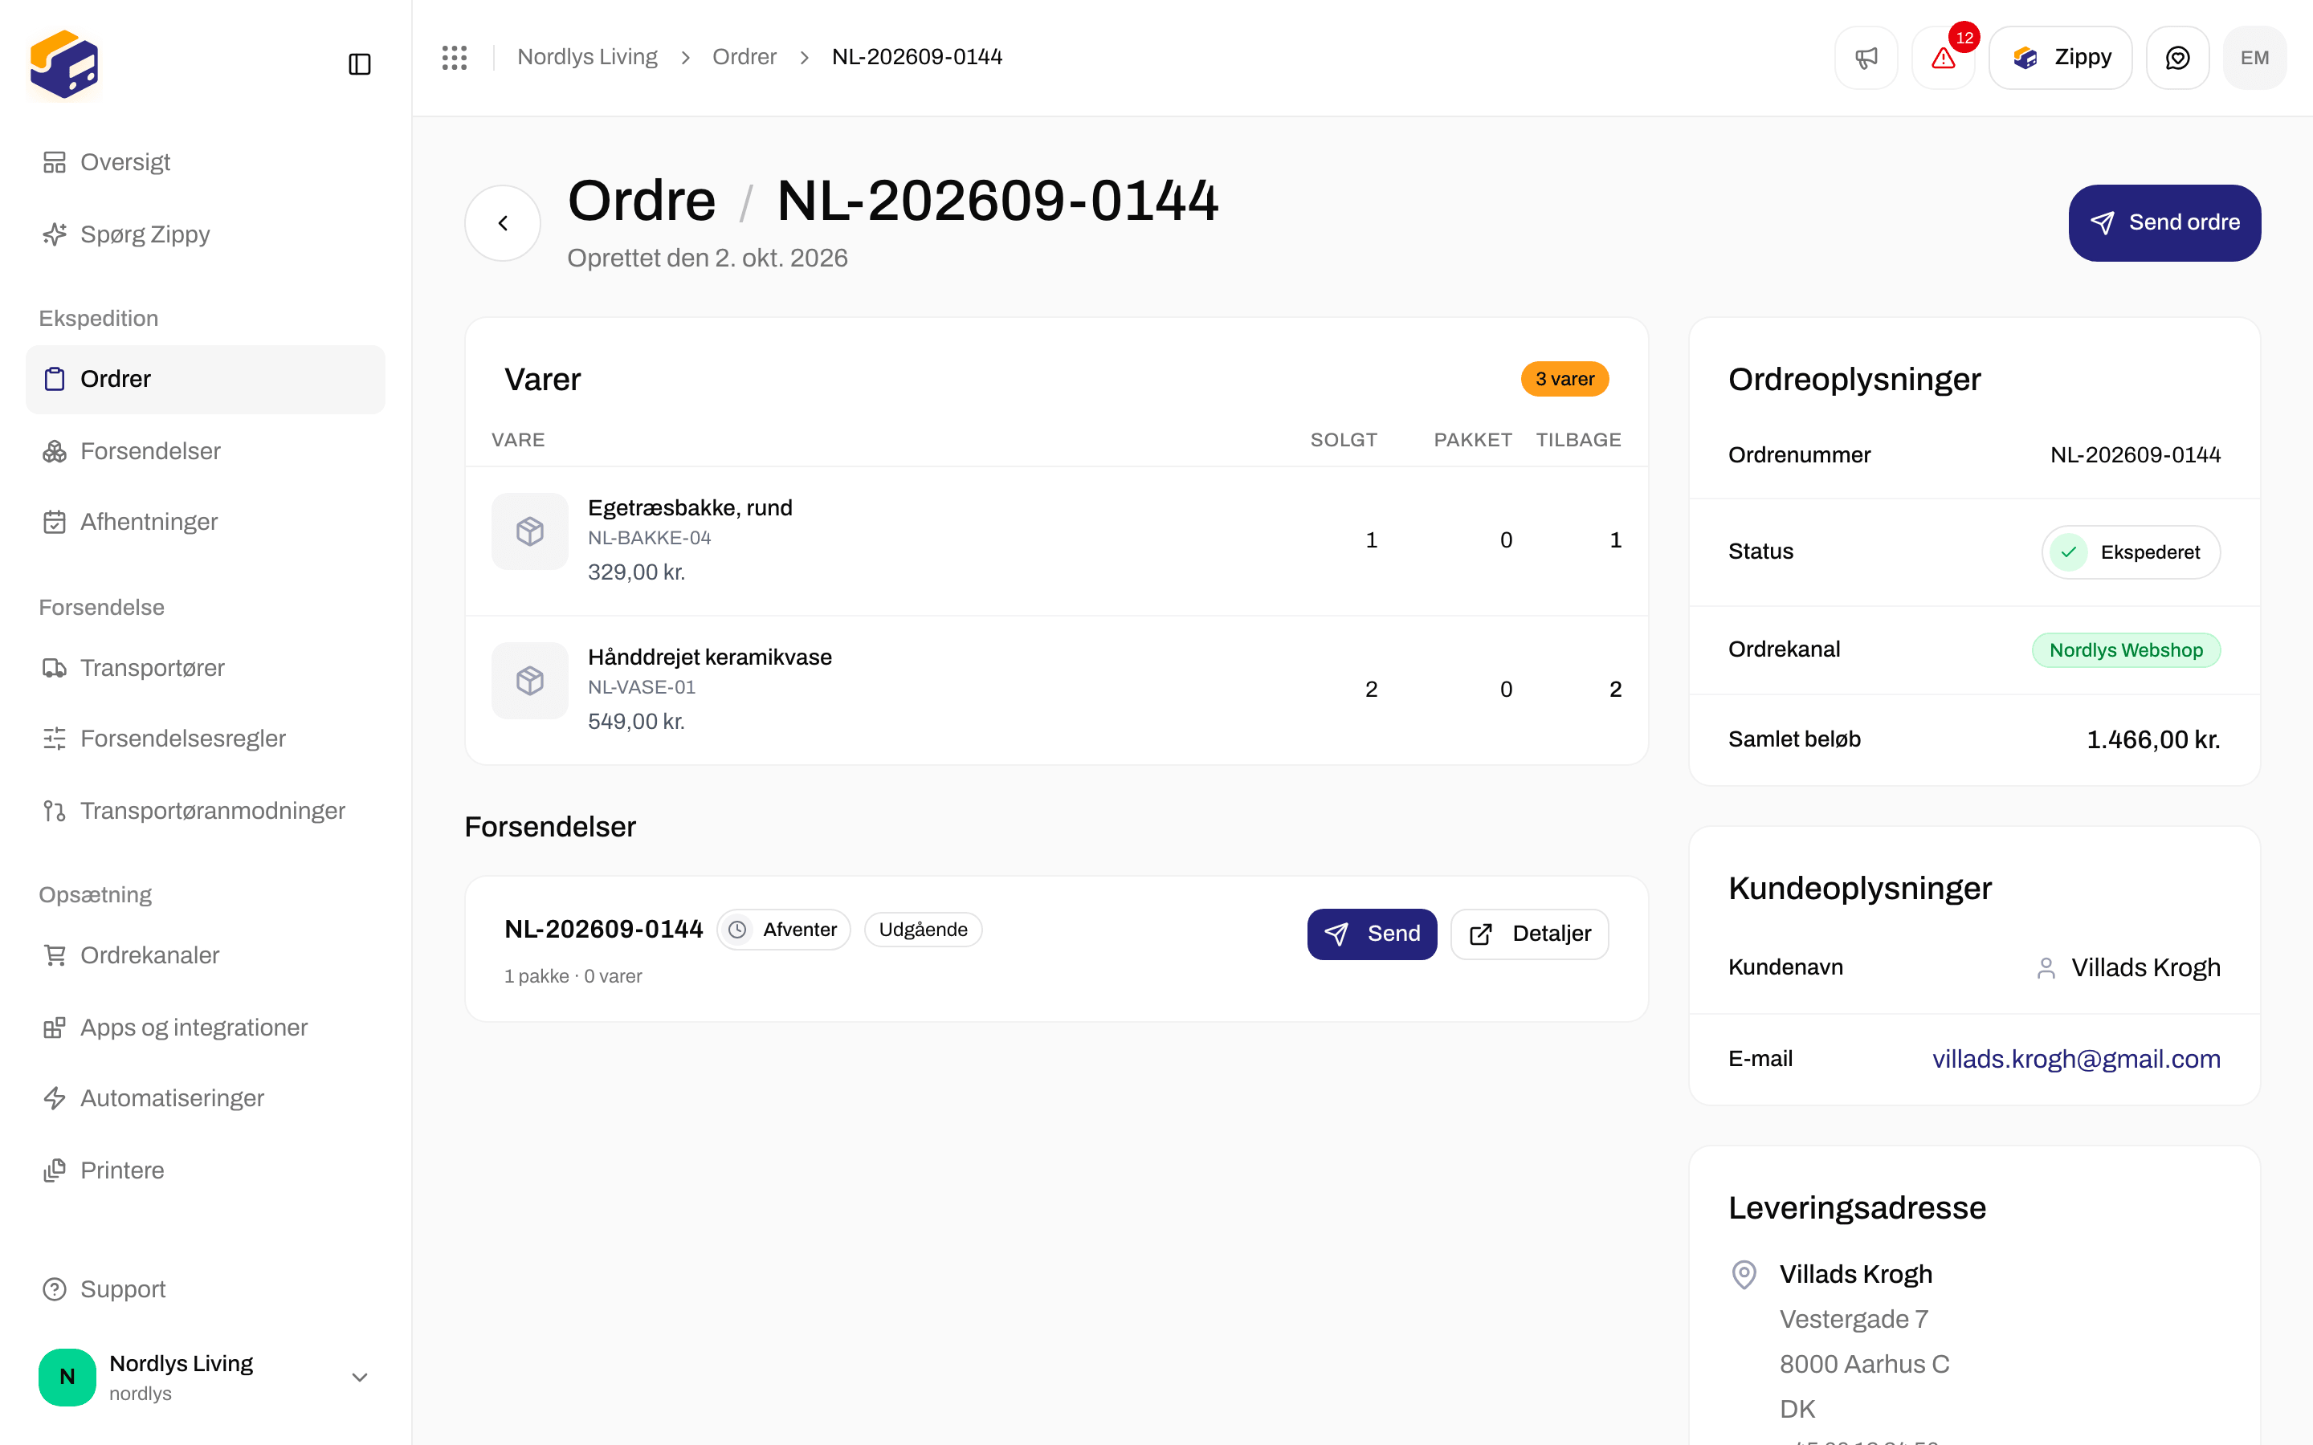This screenshot has width=2313, height=1445.
Task: Open the Zippy assistant button
Action: point(2060,59)
